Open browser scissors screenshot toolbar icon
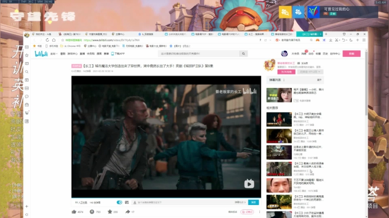389x218 pixels. (x=337, y=40)
